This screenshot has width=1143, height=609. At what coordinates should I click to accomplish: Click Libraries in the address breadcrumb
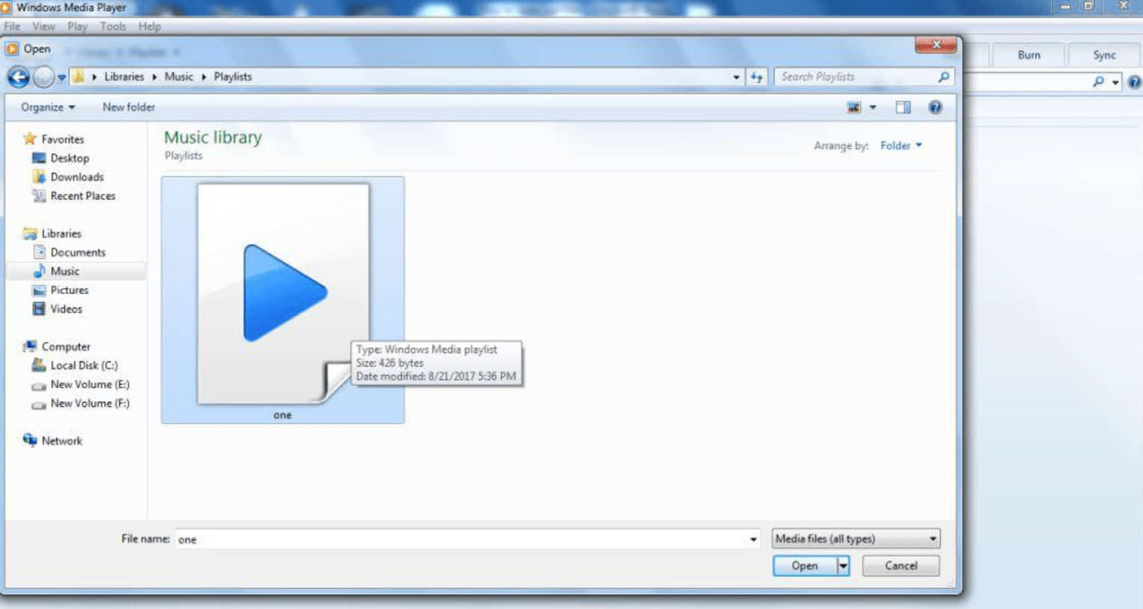[x=124, y=76]
